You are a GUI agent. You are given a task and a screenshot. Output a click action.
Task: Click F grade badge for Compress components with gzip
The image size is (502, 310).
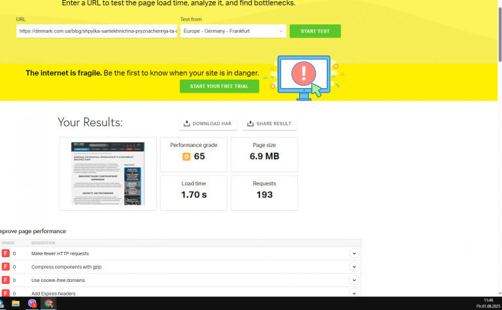pyautogui.click(x=6, y=266)
